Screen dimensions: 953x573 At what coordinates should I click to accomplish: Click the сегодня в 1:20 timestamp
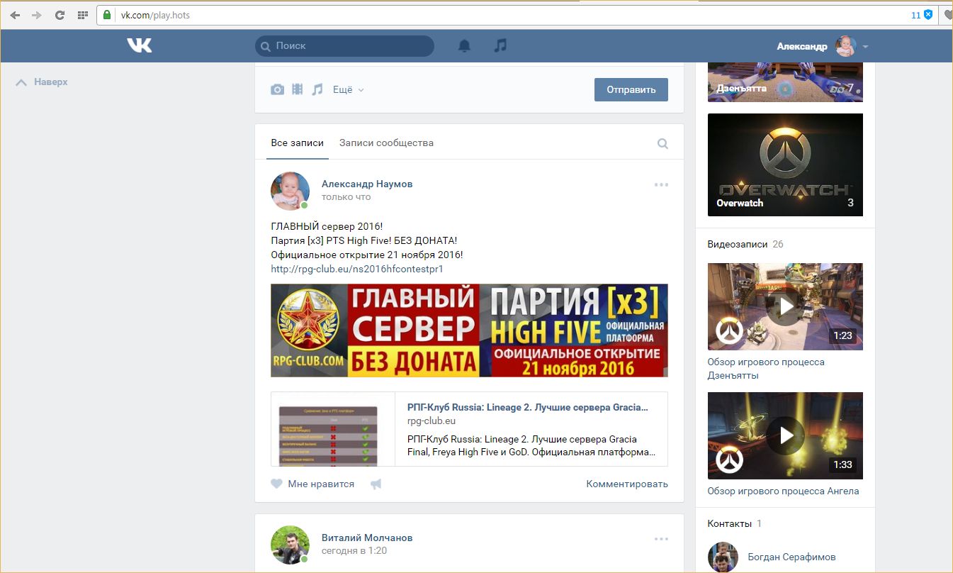(x=354, y=550)
